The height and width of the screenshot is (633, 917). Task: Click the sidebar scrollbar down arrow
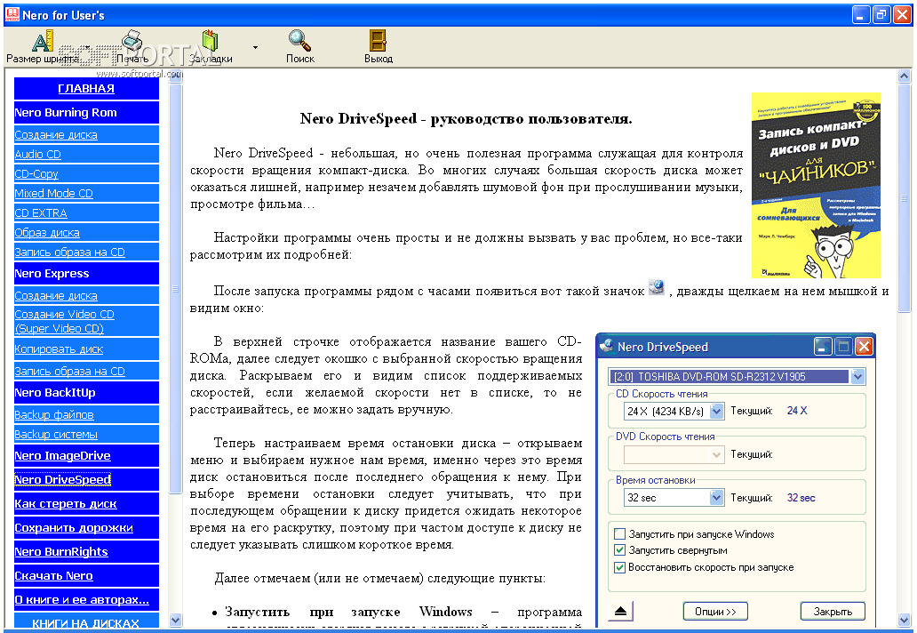[175, 620]
